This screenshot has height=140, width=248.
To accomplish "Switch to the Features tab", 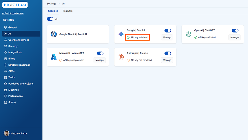I will pyautogui.click(x=68, y=11).
